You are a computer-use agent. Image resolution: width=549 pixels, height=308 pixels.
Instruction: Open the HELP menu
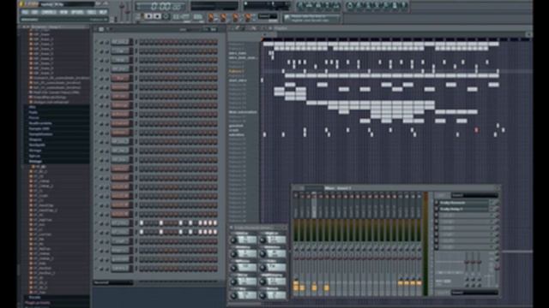(103, 12)
